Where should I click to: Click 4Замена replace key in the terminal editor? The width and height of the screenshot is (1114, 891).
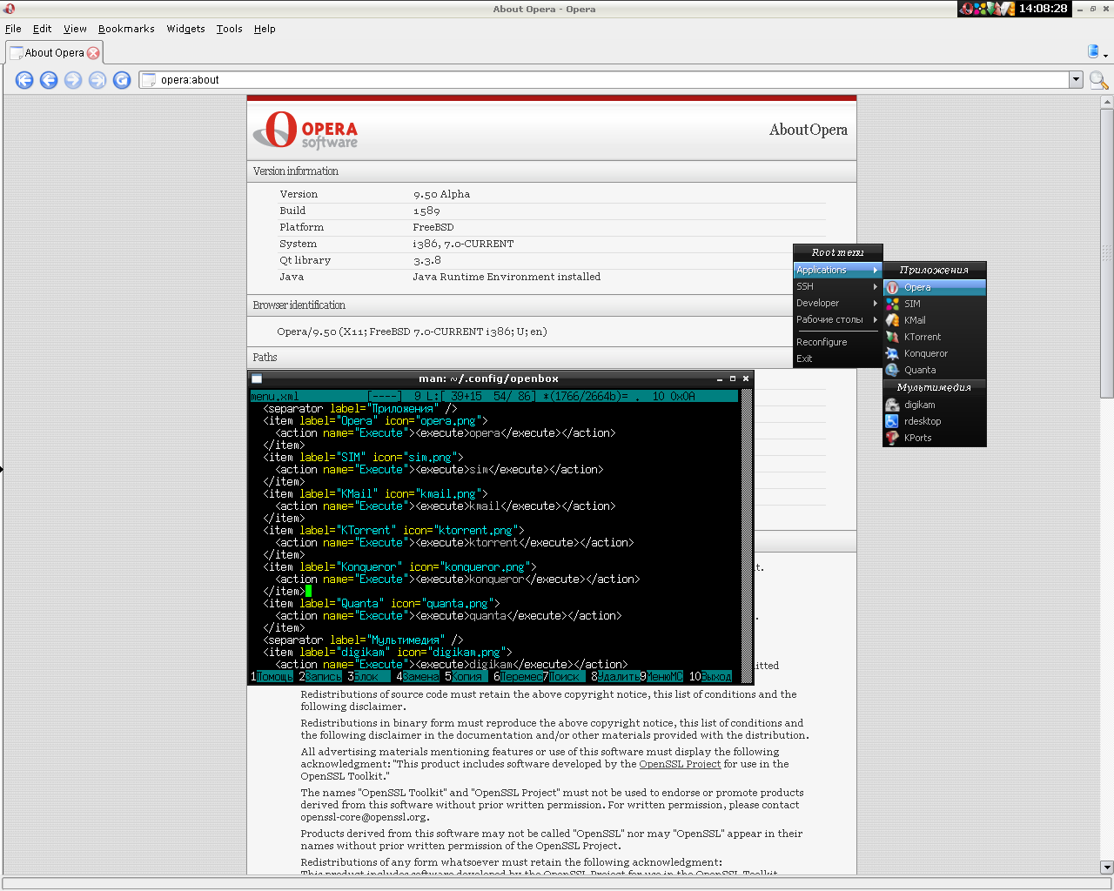pyautogui.click(x=419, y=677)
